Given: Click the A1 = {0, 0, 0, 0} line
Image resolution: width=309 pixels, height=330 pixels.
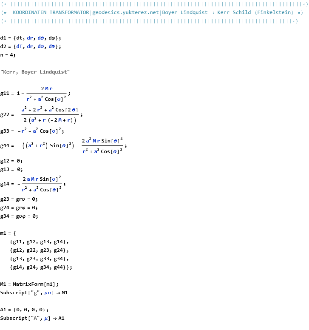Looking at the screenshot, I should [x=24, y=310].
